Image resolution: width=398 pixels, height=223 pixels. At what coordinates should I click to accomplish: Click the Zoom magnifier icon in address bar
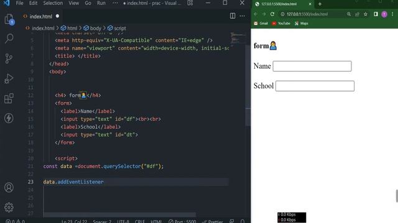coord(349,14)
